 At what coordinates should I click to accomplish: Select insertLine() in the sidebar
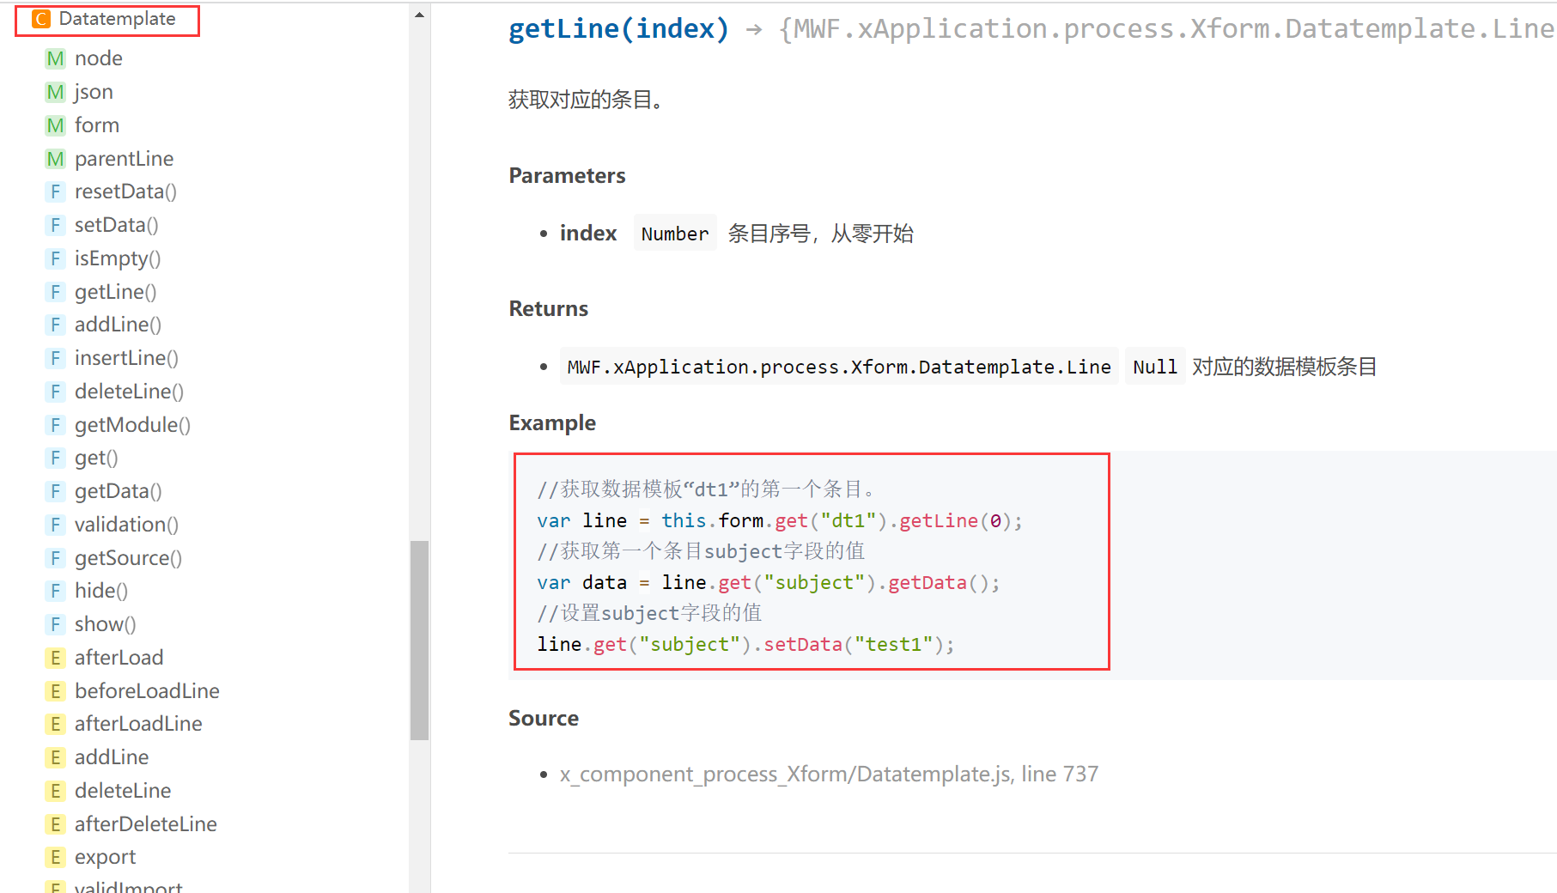[x=126, y=358]
